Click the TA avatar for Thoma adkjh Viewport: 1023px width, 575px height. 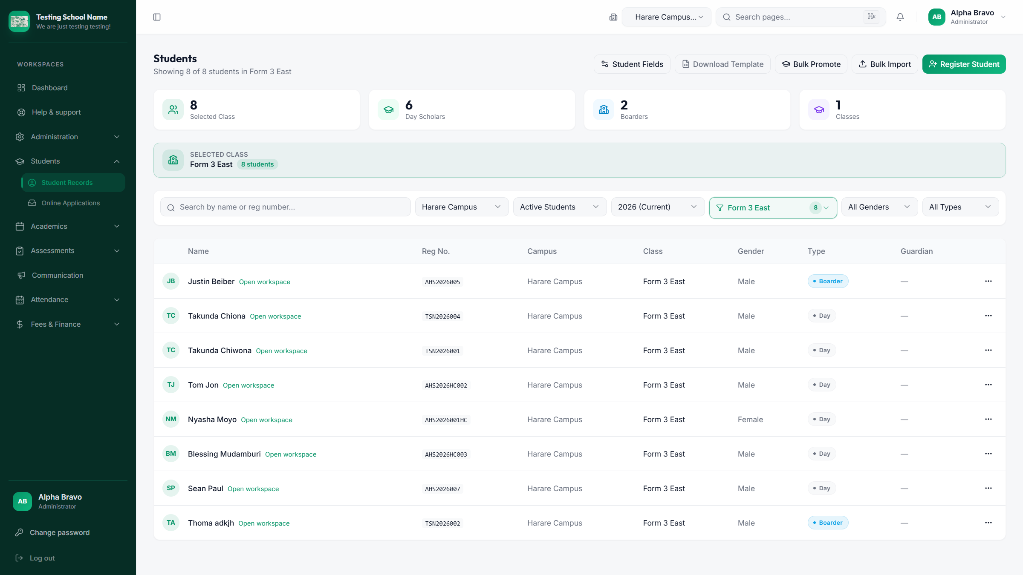pos(171,523)
